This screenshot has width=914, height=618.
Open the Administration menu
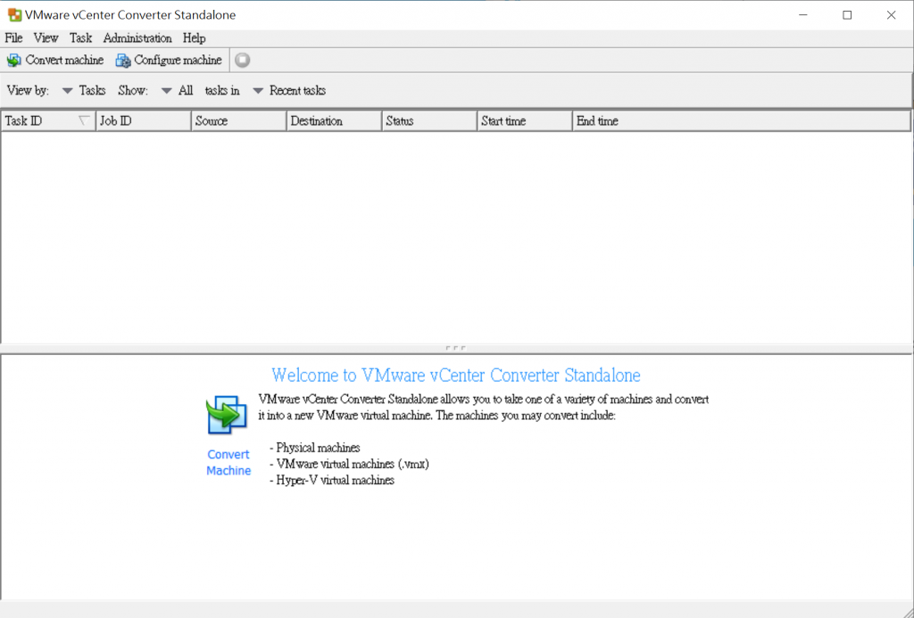[x=137, y=37]
